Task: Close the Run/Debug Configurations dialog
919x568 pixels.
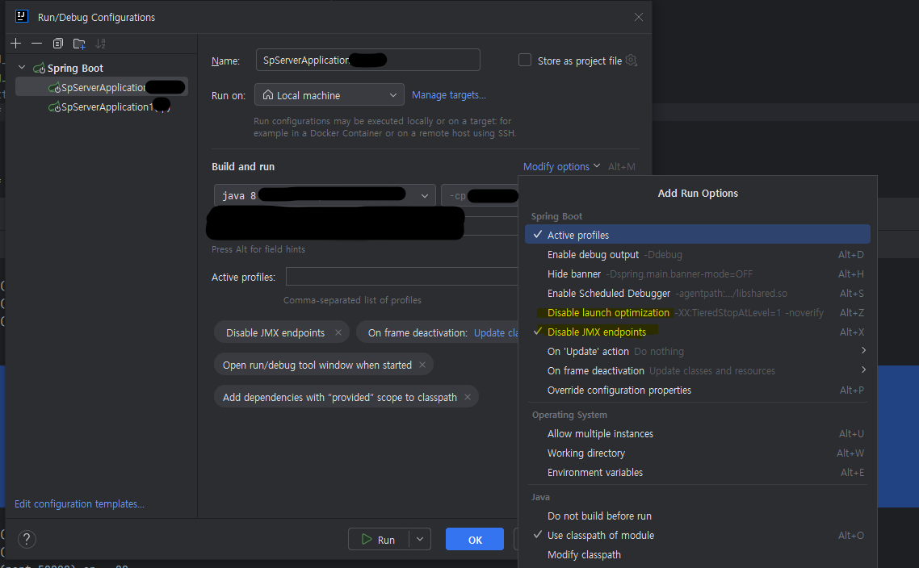Action: [639, 17]
